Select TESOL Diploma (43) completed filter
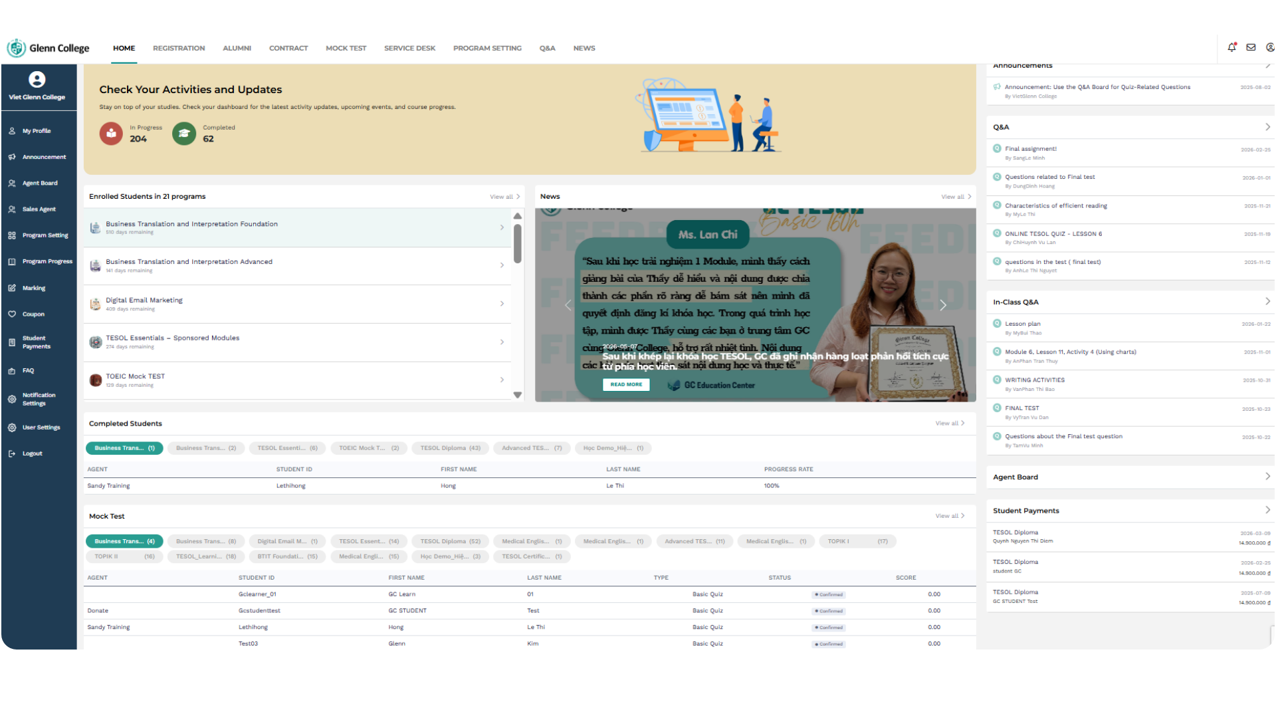Viewport: 1276px width, 718px height. pos(450,448)
